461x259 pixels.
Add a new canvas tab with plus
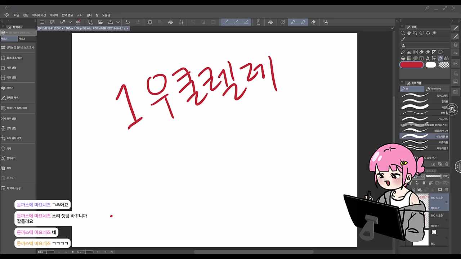127,28
